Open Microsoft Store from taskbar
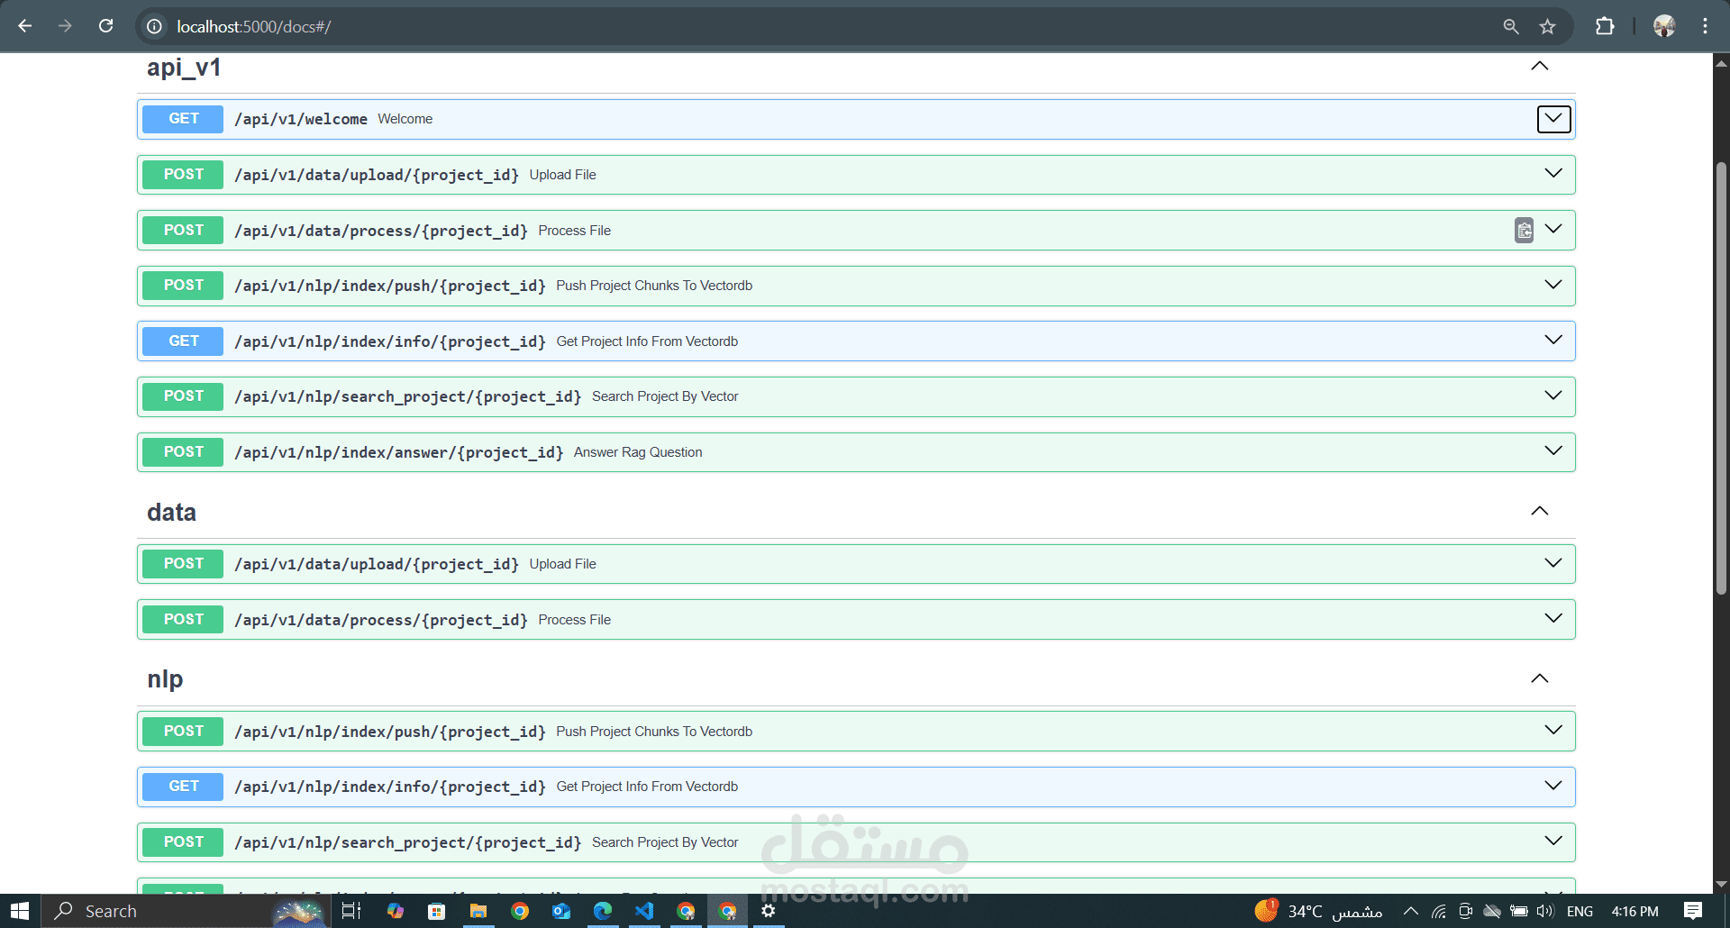Viewport: 1730px width, 928px height. point(437,911)
